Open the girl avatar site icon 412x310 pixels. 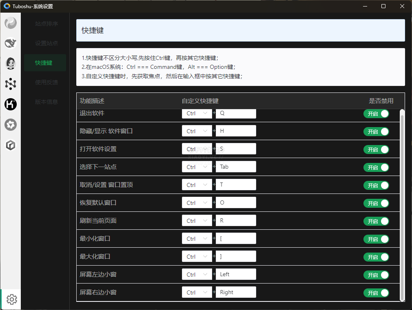[x=11, y=64]
